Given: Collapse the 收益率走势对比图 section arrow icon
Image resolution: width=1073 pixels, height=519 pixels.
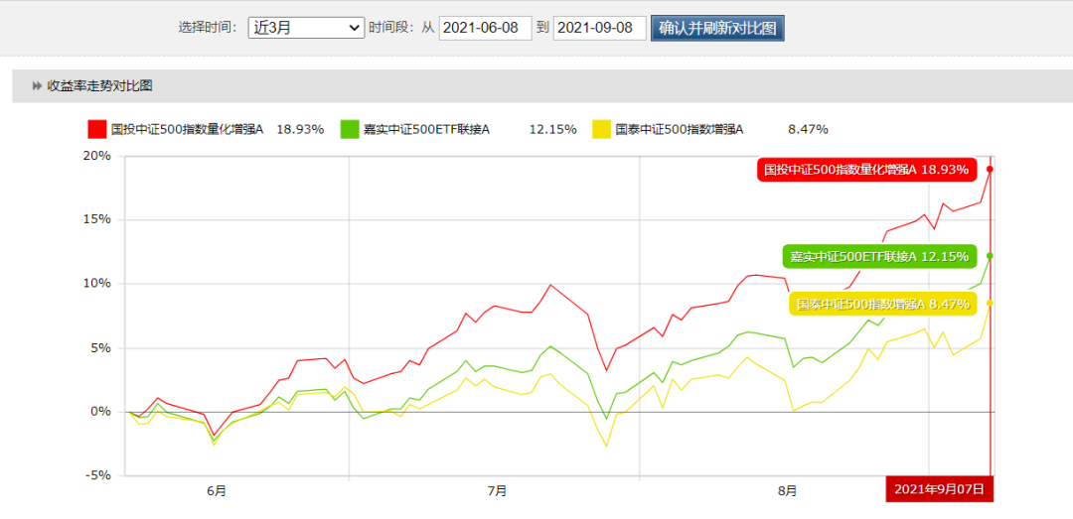Looking at the screenshot, I should pos(37,86).
